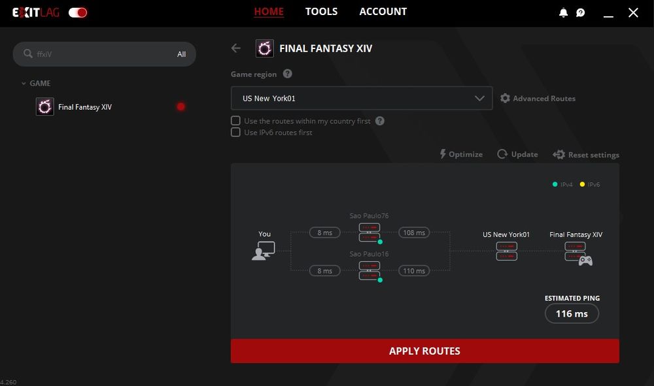Open notifications bell icon
This screenshot has height=386, width=654.
[x=563, y=12]
